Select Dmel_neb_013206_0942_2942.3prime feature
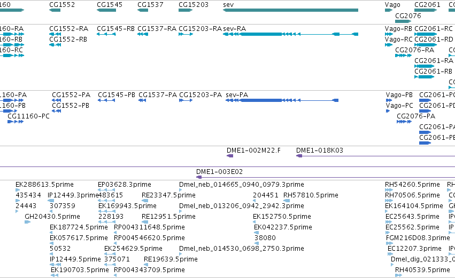This screenshot has height=278, width=455. (x=181, y=211)
